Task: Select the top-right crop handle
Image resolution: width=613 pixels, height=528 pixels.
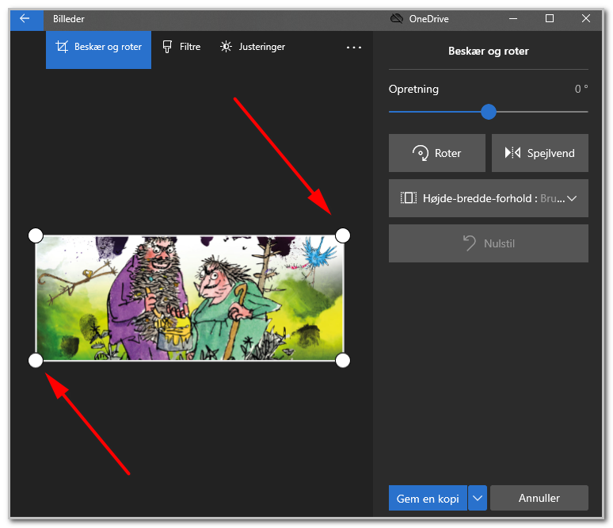Action: coord(343,235)
